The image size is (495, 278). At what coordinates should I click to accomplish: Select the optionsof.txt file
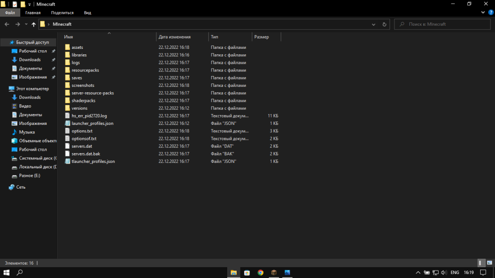[x=84, y=139]
